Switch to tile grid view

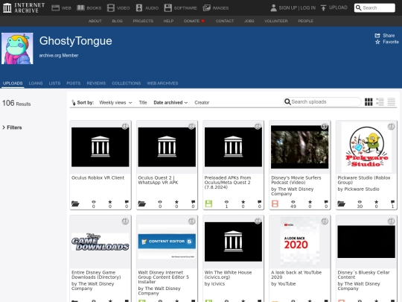point(368,102)
